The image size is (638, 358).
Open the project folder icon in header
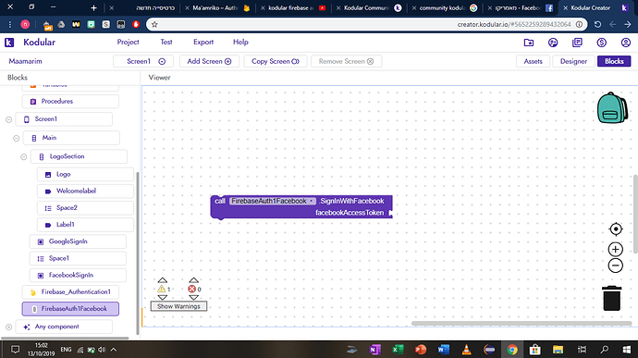pos(529,43)
